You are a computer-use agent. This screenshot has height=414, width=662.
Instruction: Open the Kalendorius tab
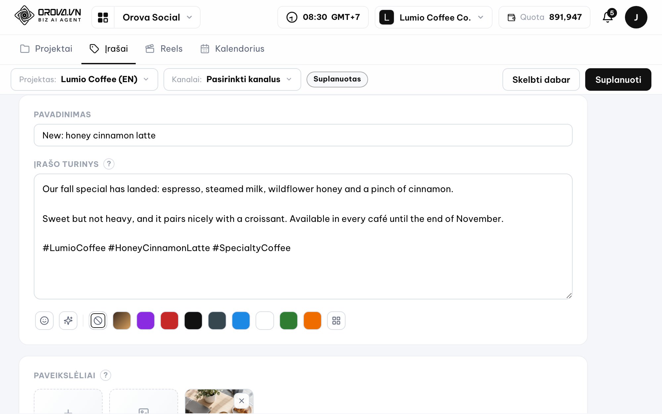click(x=232, y=49)
